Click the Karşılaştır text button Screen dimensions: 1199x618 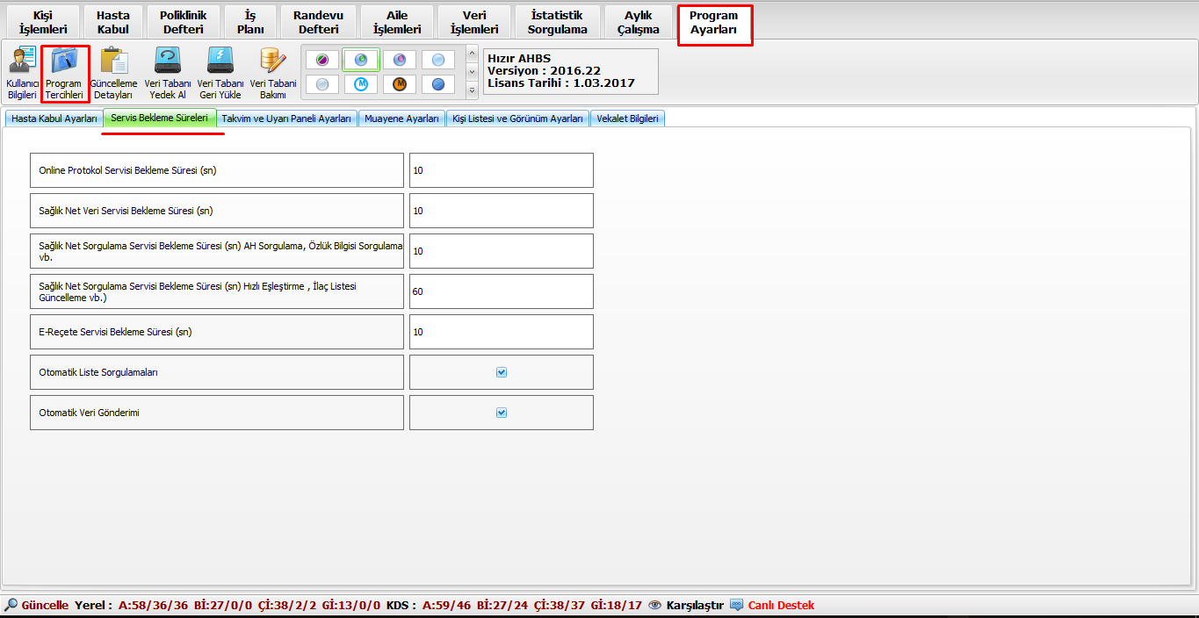tap(694, 605)
